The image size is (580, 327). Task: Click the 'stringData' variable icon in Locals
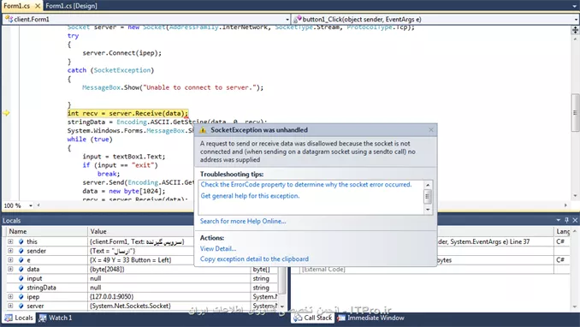[21, 288]
